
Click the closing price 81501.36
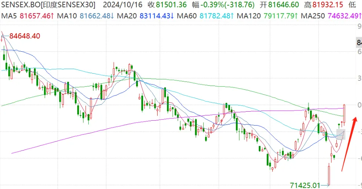166,5
